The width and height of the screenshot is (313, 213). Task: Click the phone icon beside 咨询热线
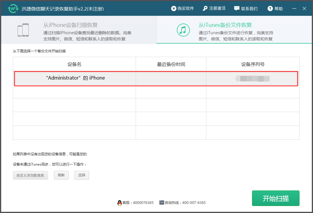161,203
